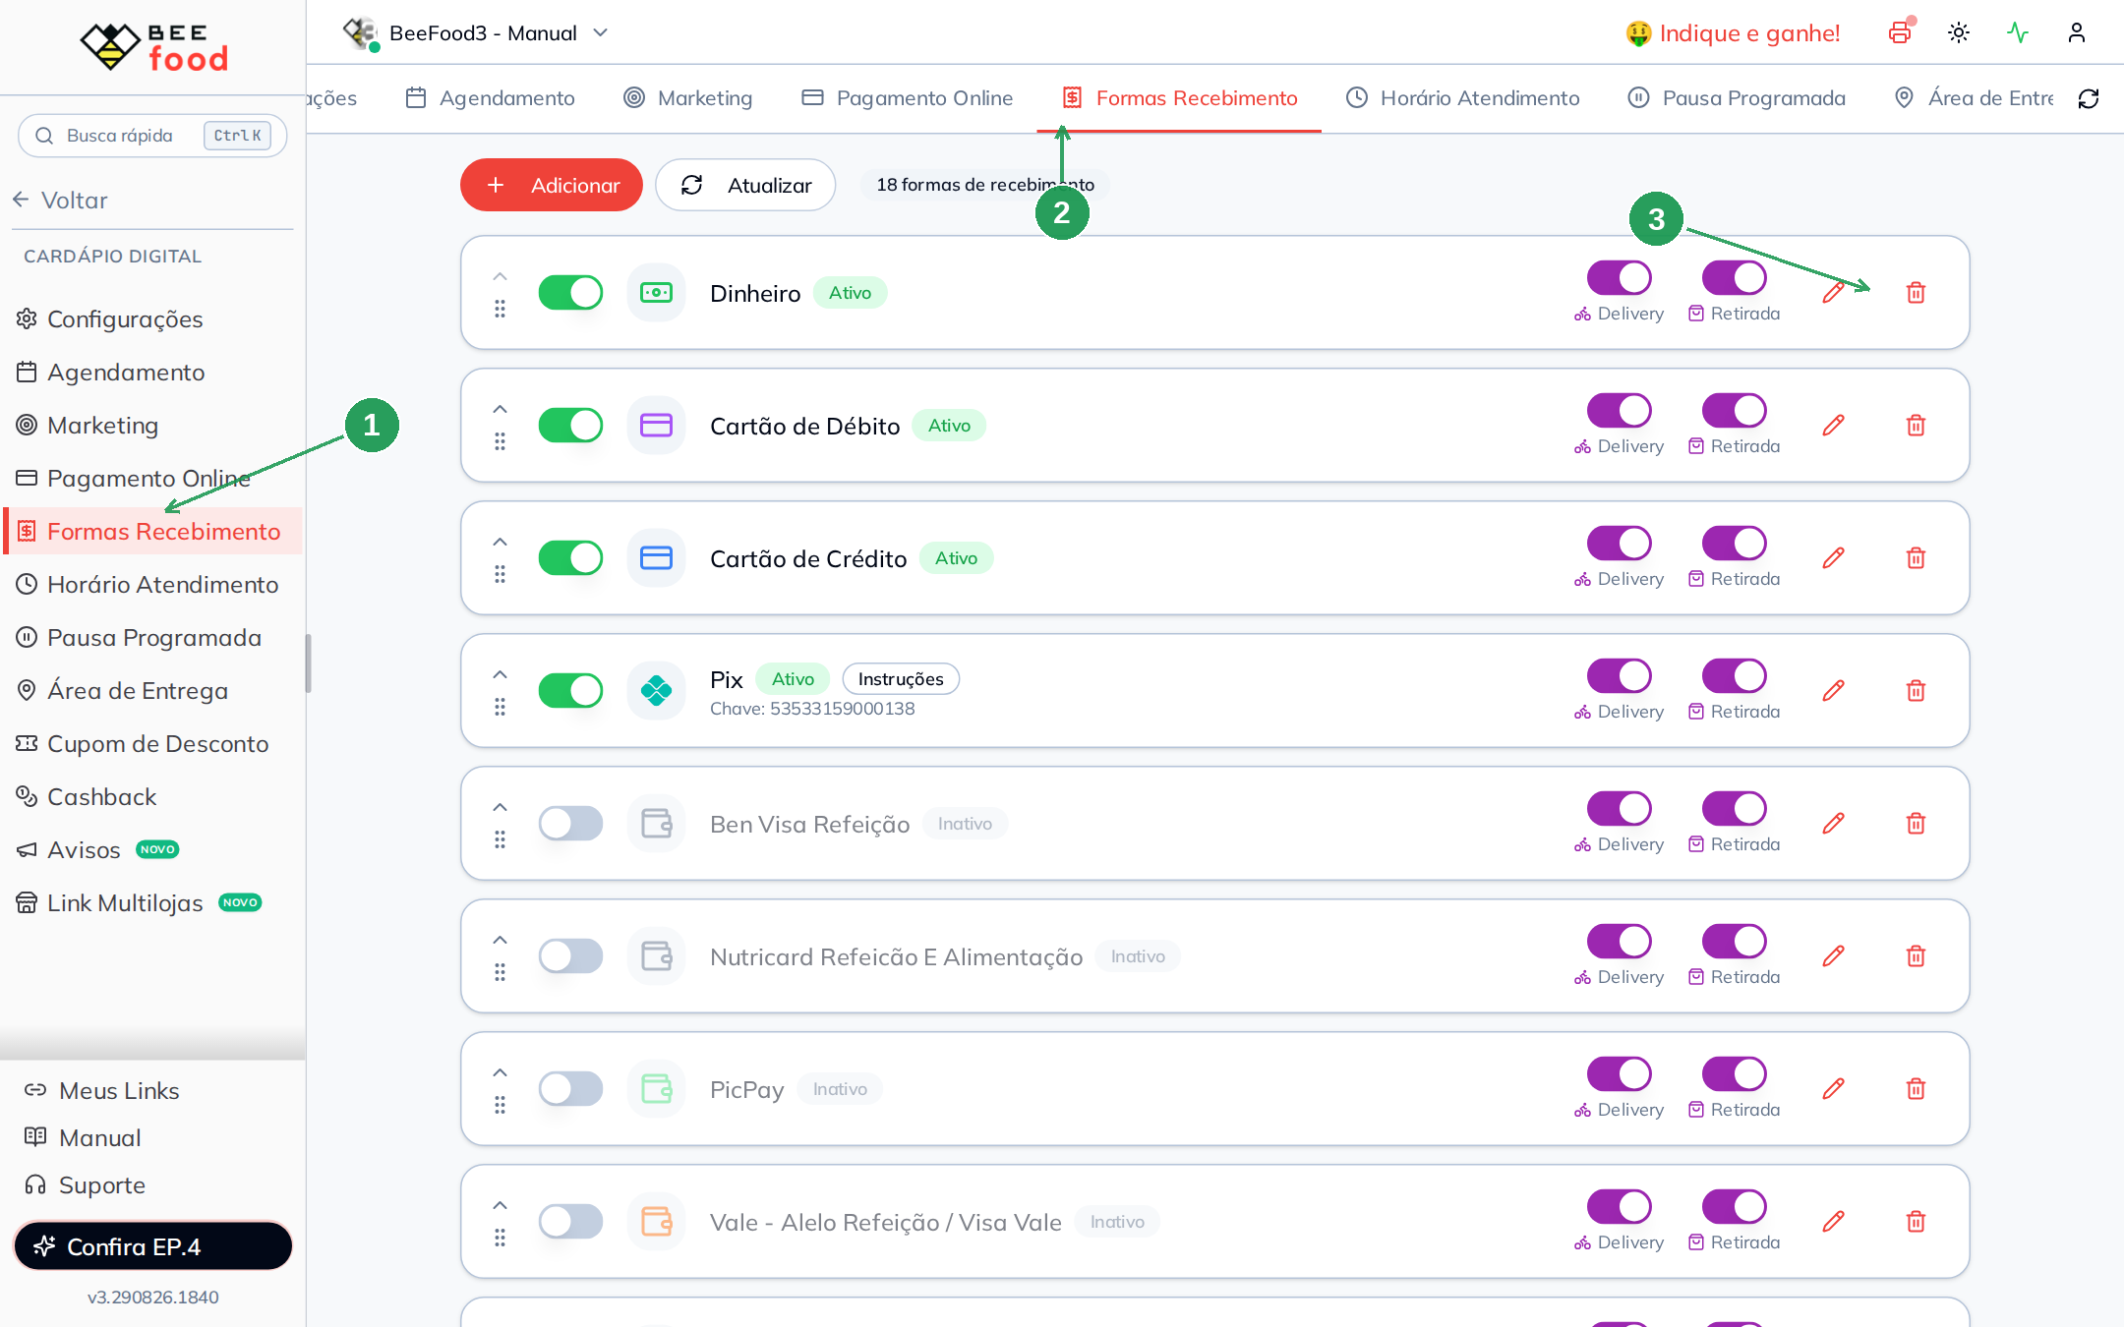2124x1327 pixels.
Task: Grab the drag handle on Dinheiro row
Action: pos(500,309)
